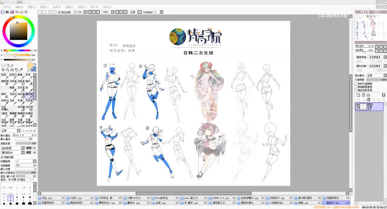Choose the 描线笔 line brush

(29, 95)
